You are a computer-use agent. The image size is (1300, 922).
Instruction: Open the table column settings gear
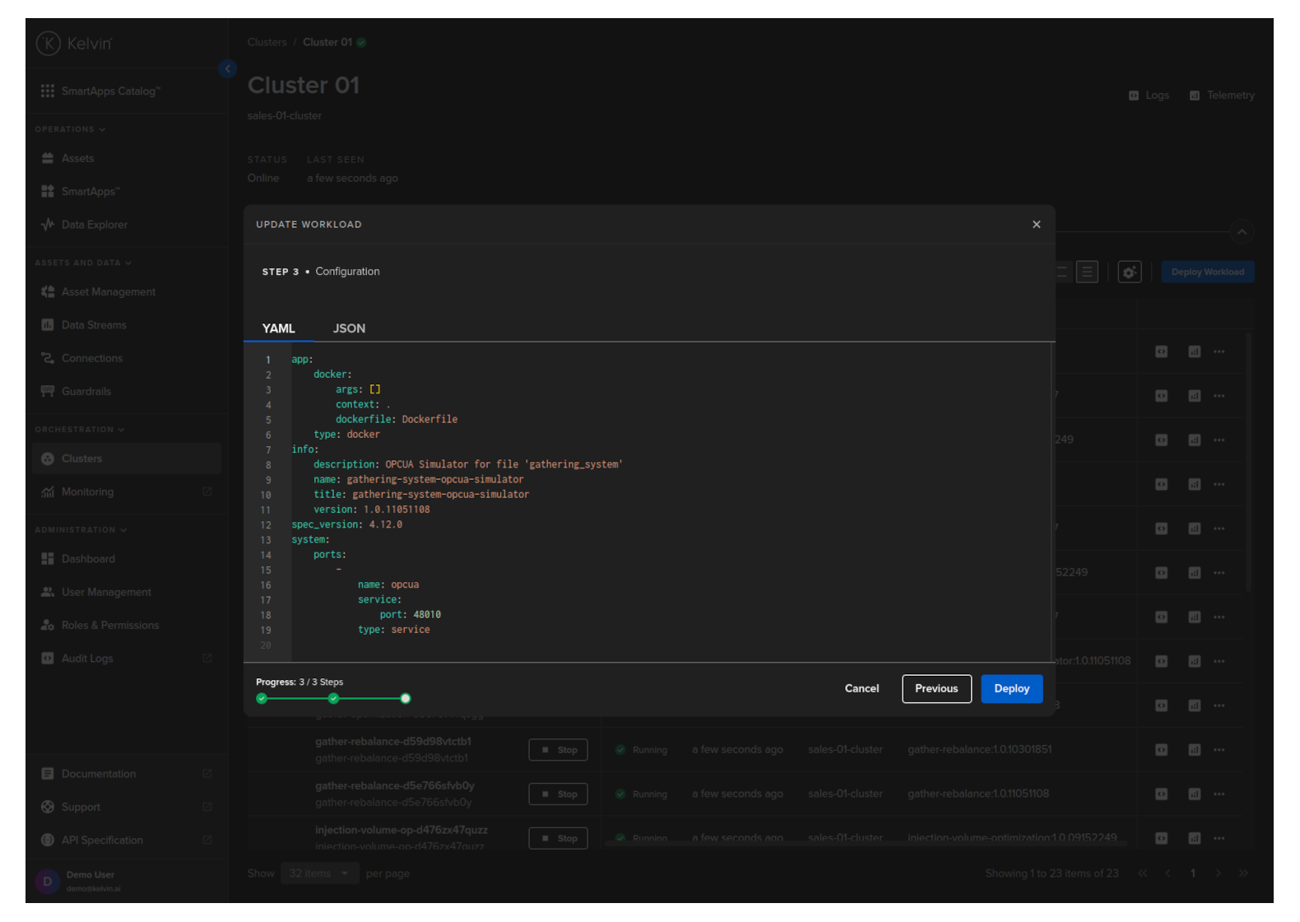1130,272
